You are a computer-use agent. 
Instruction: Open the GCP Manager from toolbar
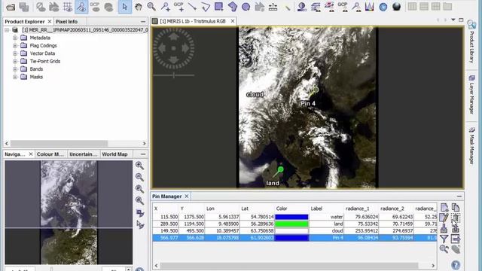point(343,7)
